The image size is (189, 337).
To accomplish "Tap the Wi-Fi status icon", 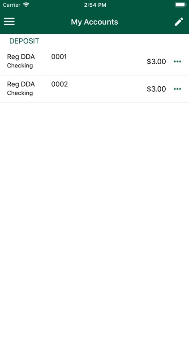I will pyautogui.click(x=26, y=5).
